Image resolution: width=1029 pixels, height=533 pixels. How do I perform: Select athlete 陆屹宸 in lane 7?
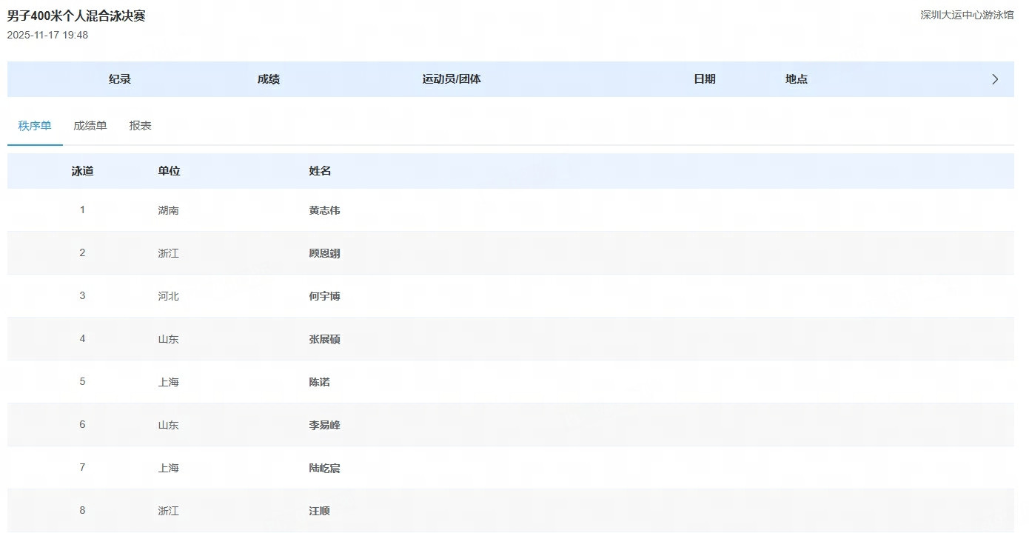pyautogui.click(x=324, y=468)
